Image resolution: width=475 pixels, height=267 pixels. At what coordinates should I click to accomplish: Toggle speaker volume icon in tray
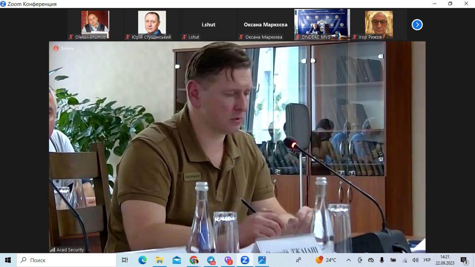coord(415,260)
